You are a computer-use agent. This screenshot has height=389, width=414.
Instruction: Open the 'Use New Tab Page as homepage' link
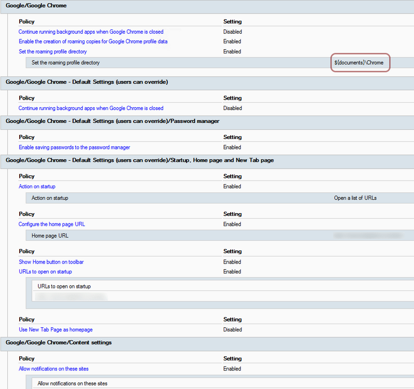click(x=55, y=329)
